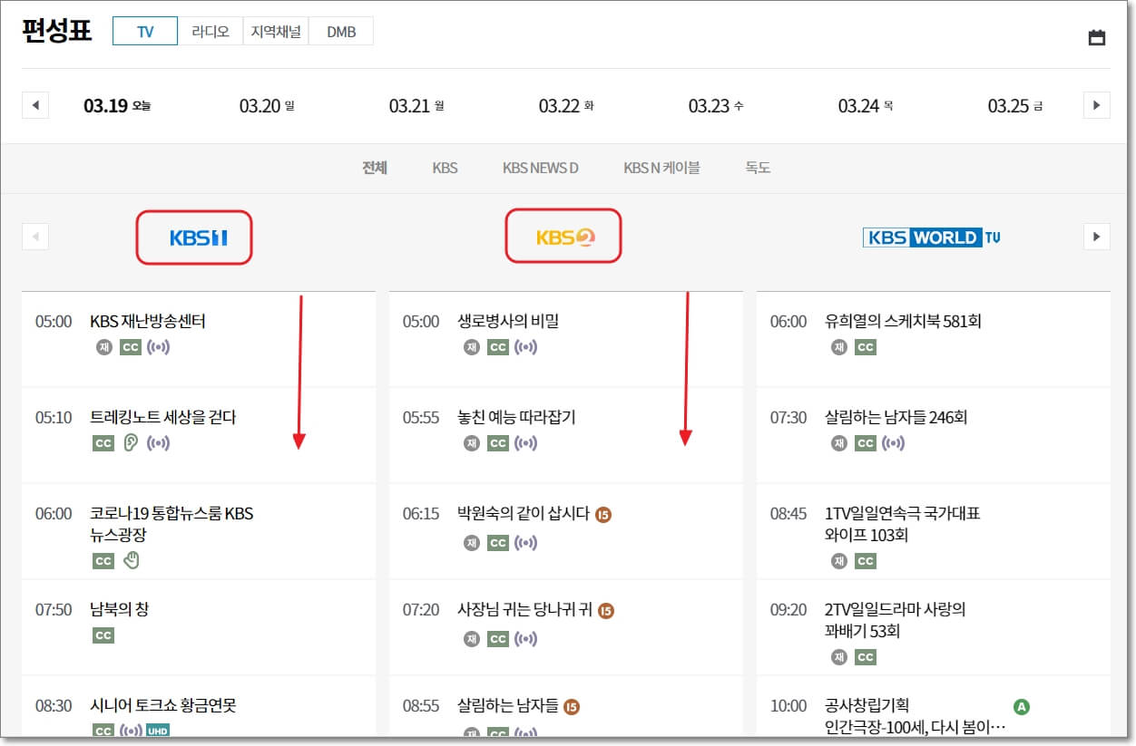This screenshot has height=746, width=1136.
Task: Click age 15 badge next to 사장님 귀는 당나귀 귀
Action: click(x=606, y=611)
